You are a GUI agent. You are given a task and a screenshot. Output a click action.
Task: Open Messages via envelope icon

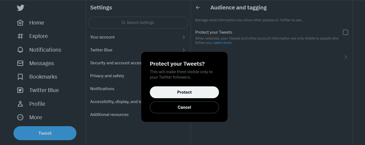tap(20, 63)
